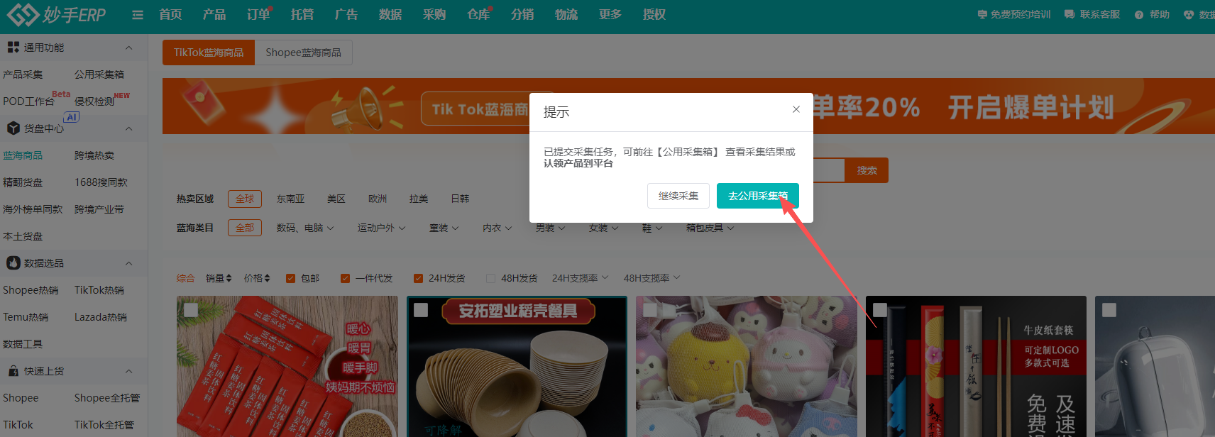Click the 数据选品 flame icon
Image resolution: width=1215 pixels, height=437 pixels.
click(x=13, y=263)
